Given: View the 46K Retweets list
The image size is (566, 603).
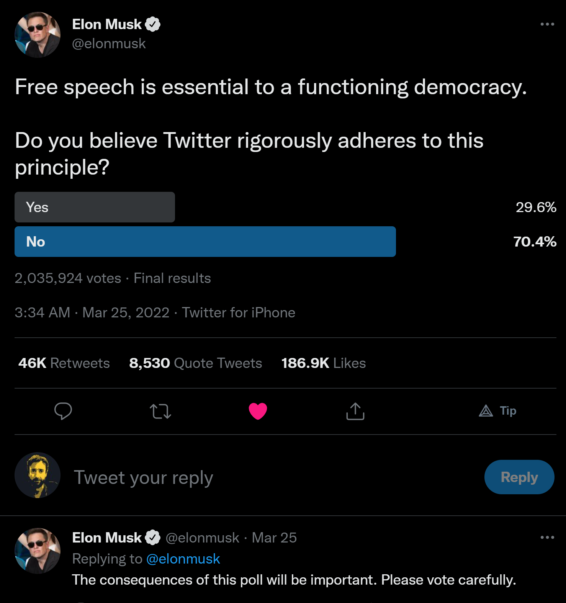Looking at the screenshot, I should tap(64, 363).
